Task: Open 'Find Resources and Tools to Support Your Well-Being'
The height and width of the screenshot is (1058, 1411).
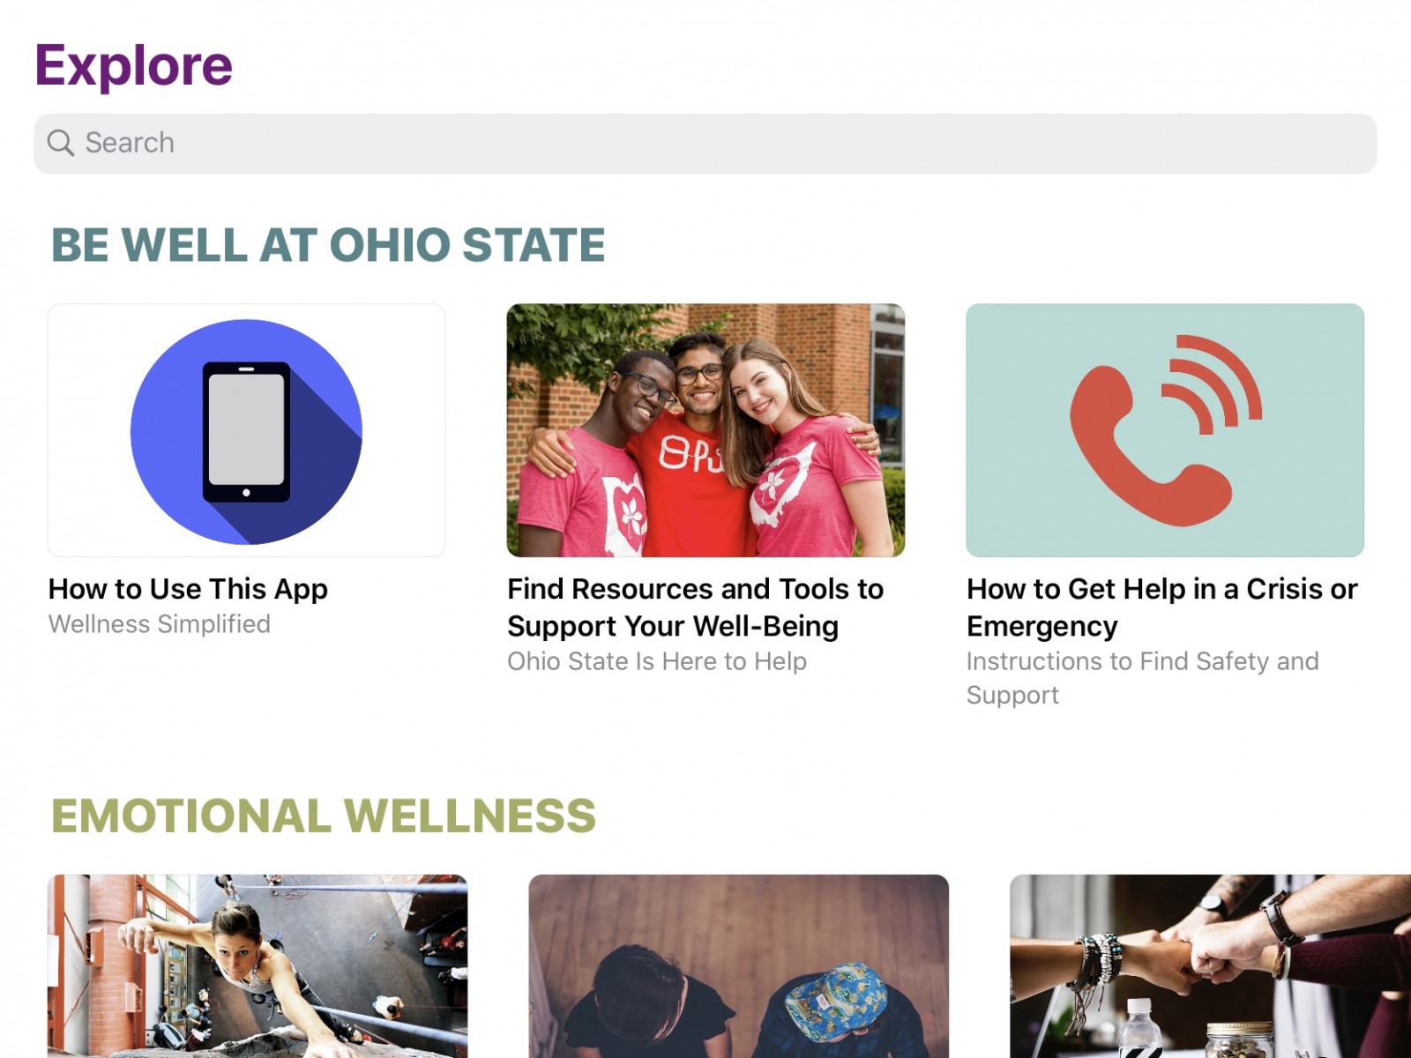Action: click(x=695, y=607)
